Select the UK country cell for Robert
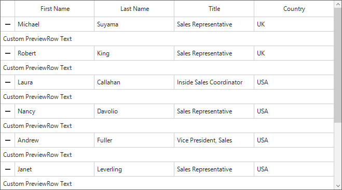This screenshot has width=342, height=190. click(x=294, y=53)
